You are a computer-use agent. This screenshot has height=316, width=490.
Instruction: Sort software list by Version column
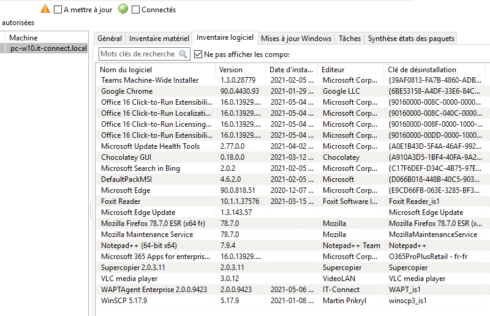point(241,69)
